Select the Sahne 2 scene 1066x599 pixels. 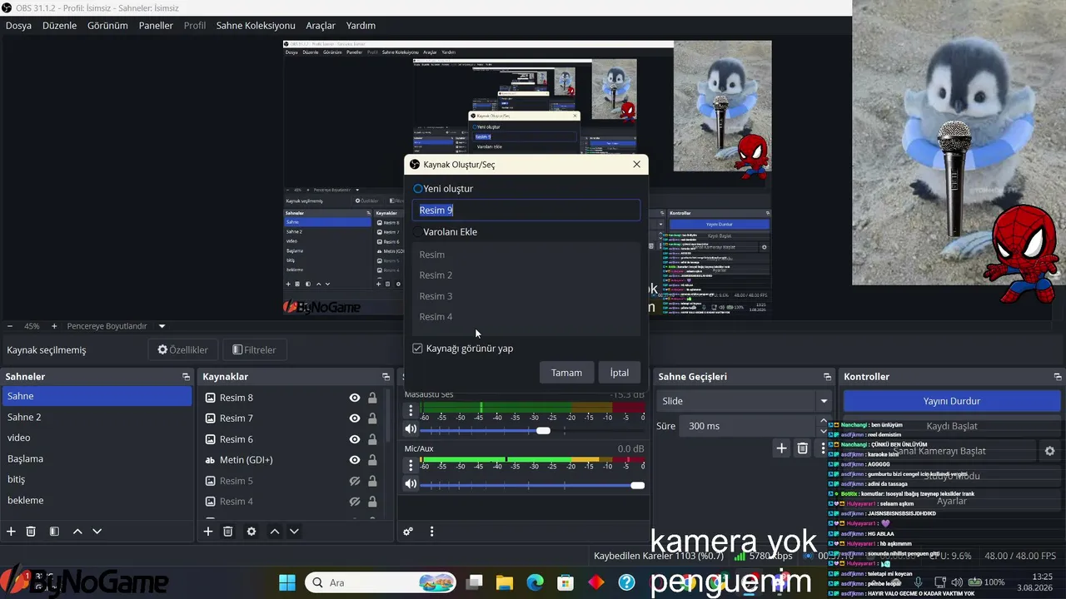click(97, 417)
